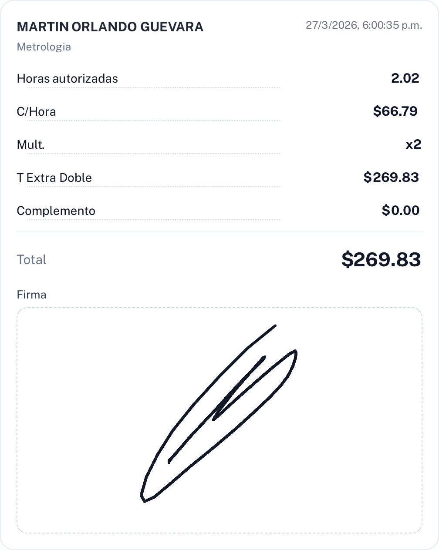Select the Firma label
This screenshot has width=439, height=550.
31,295
